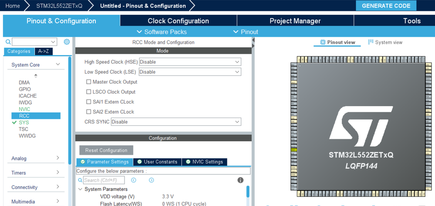Select SYS in System Core list
This screenshot has width=435, height=206.
24,122
